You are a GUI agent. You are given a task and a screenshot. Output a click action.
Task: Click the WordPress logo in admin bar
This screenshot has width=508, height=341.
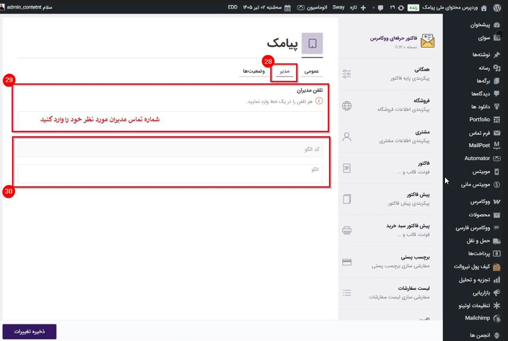(x=497, y=7)
